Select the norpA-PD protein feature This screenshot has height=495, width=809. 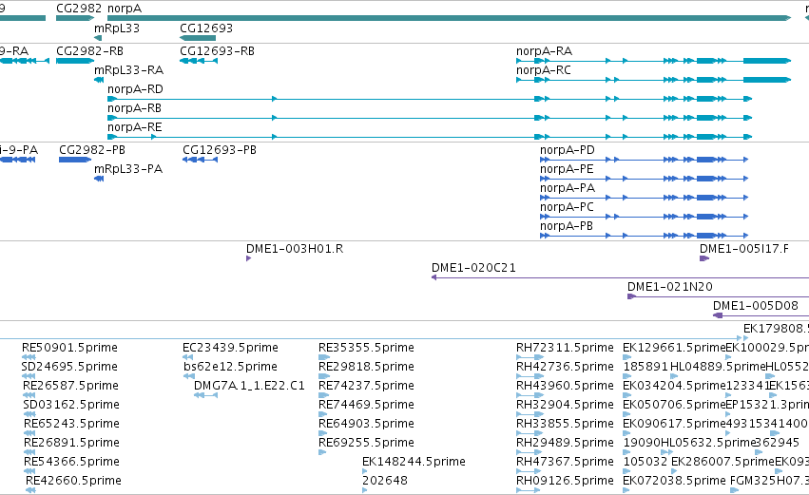[644, 160]
